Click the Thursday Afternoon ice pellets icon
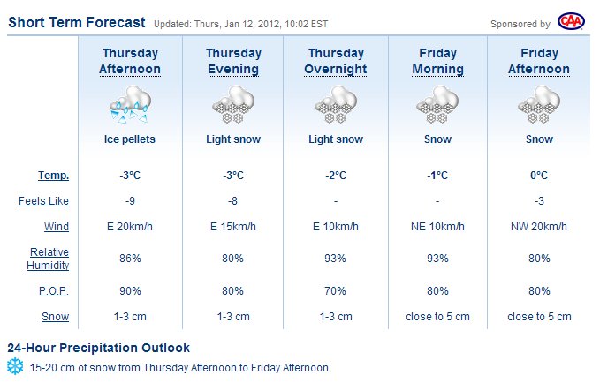This screenshot has height=390, width=600. (x=131, y=105)
